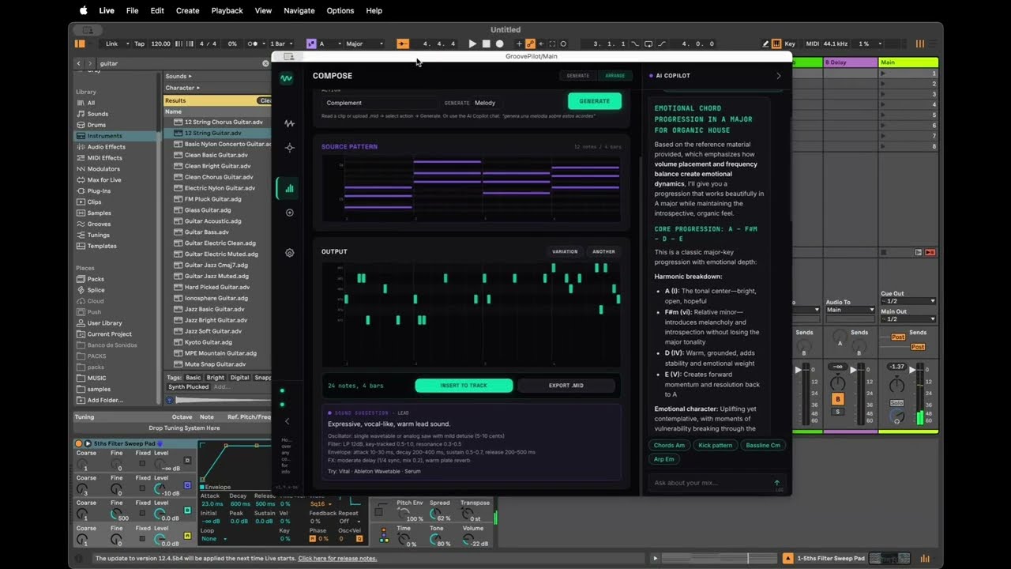Screen dimensions: 1011x569
Task: Toggle oscillator B green enable button
Action: click(x=187, y=511)
